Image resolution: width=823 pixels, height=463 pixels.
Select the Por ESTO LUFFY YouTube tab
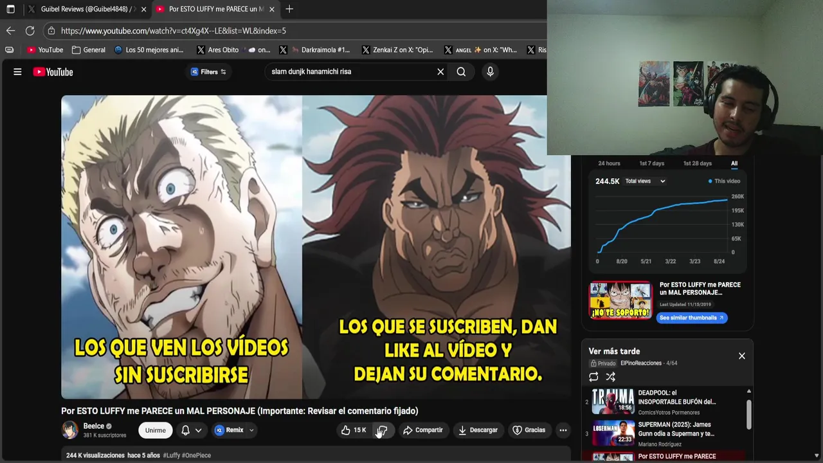(x=216, y=9)
